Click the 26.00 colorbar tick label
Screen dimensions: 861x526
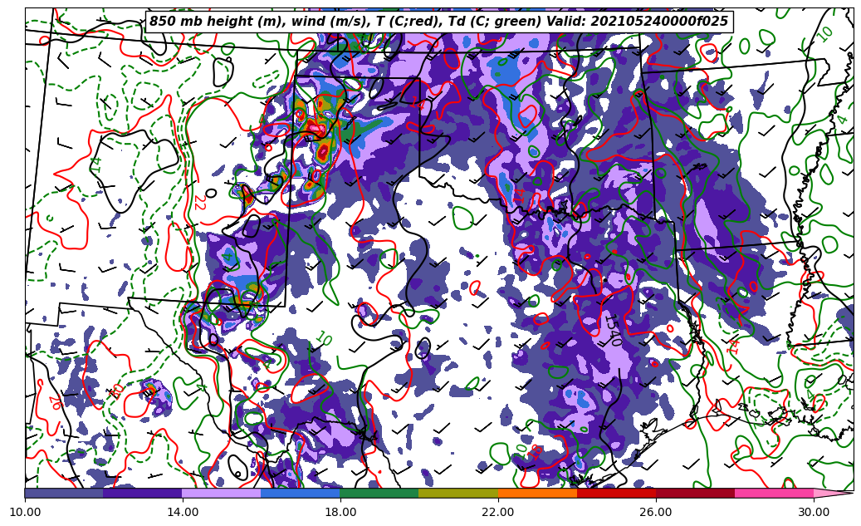pyautogui.click(x=656, y=512)
